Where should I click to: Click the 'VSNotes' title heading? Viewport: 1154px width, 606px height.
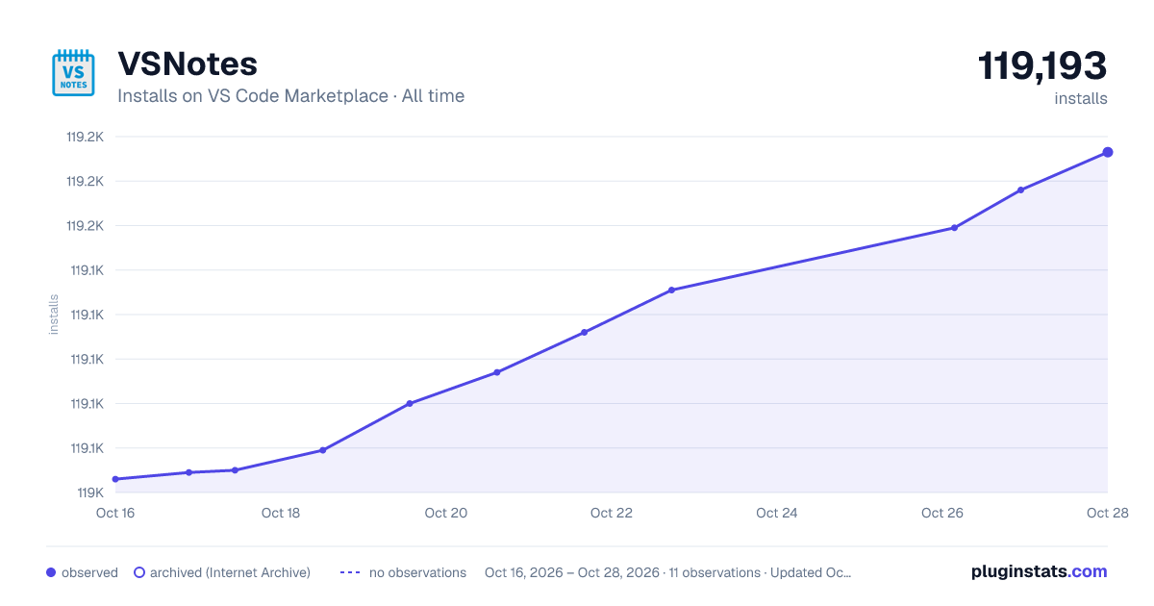click(188, 63)
